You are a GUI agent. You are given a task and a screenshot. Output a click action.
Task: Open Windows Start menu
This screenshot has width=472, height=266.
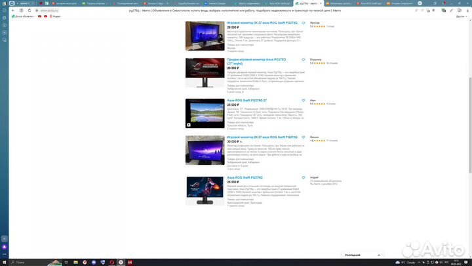click(x=3, y=261)
